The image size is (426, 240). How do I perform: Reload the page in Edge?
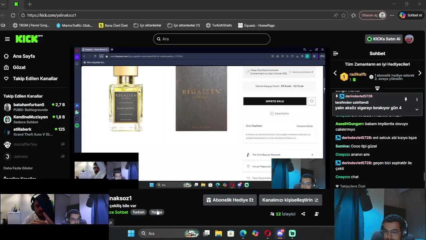click(13, 15)
